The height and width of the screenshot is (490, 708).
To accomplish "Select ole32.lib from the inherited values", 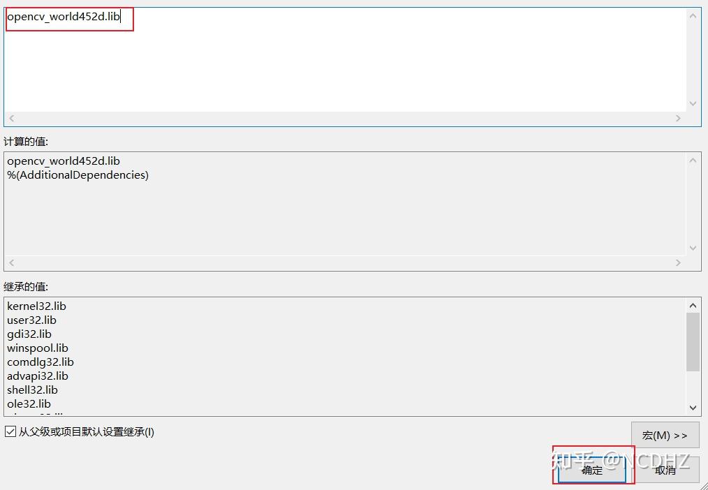I will pyautogui.click(x=29, y=403).
